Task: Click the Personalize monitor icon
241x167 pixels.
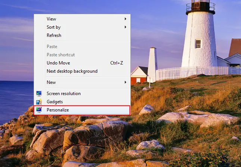Action: (39, 110)
